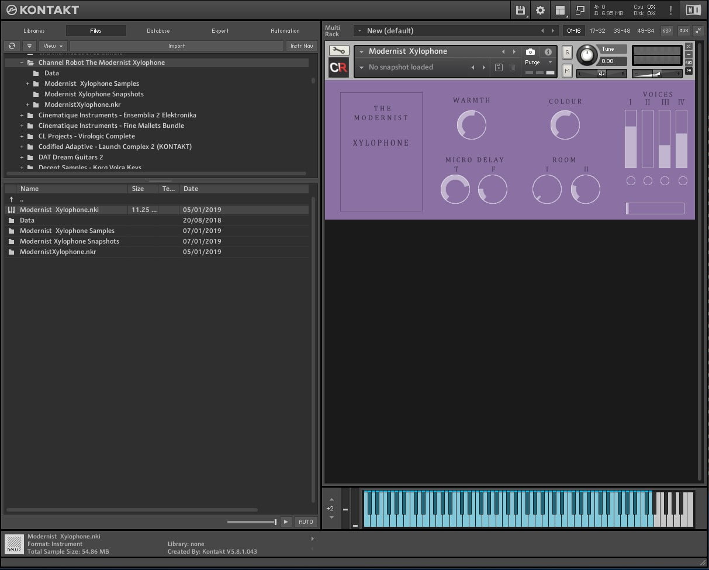709x570 pixels.
Task: Click the CR Channel Robot instrument logo
Action: coord(339,67)
